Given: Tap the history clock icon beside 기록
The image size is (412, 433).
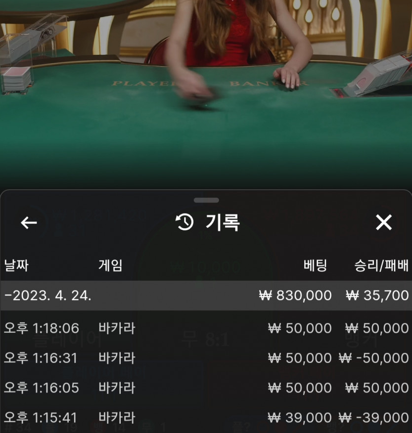Looking at the screenshot, I should [184, 222].
